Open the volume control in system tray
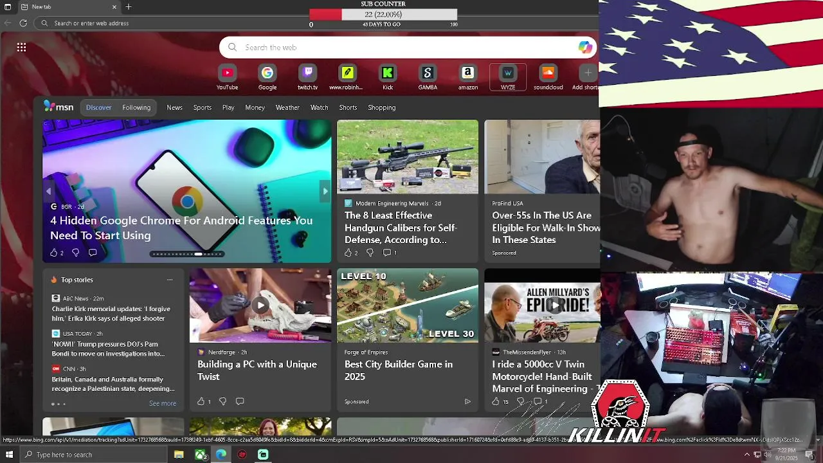The height and width of the screenshot is (463, 823). [768, 455]
